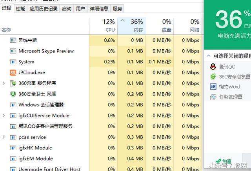The image size is (251, 171).
Task: Select the JPCloud.exe orange icon
Action: [x=13, y=72]
